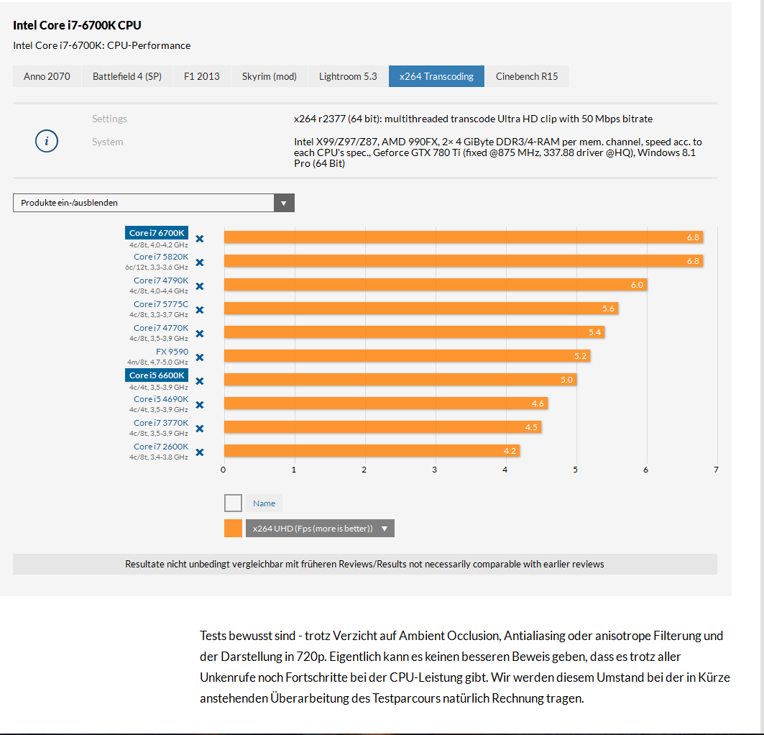Toggle the empty checkbox next to Name

click(233, 503)
